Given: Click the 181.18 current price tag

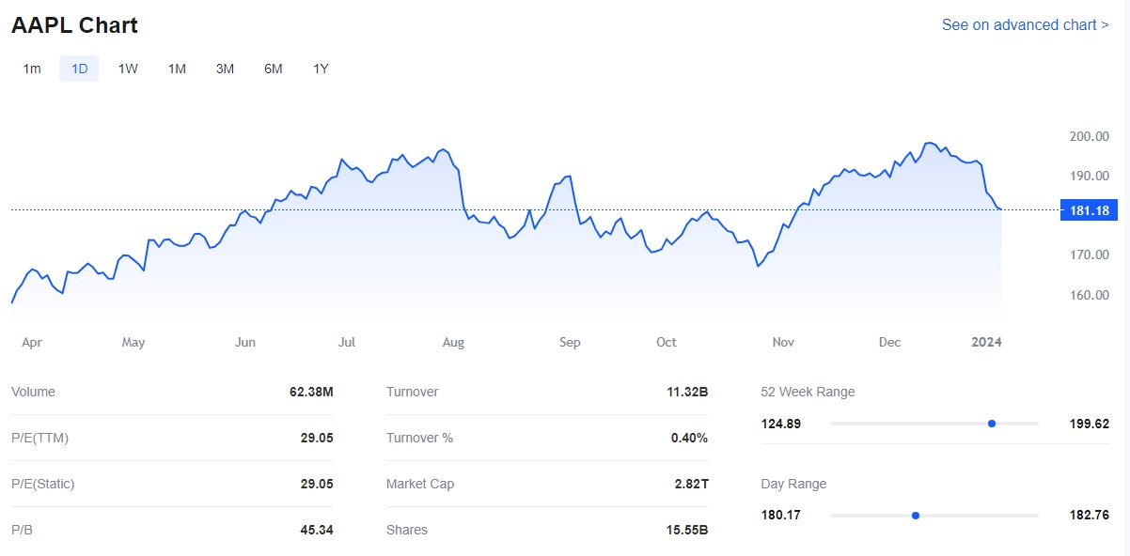Looking at the screenshot, I should (x=1089, y=210).
